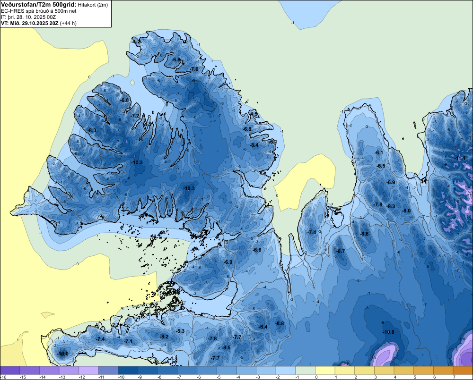Screen dimensions: 473x380
Task: Click the -16 legend scale label
Action: click(x=3, y=377)
